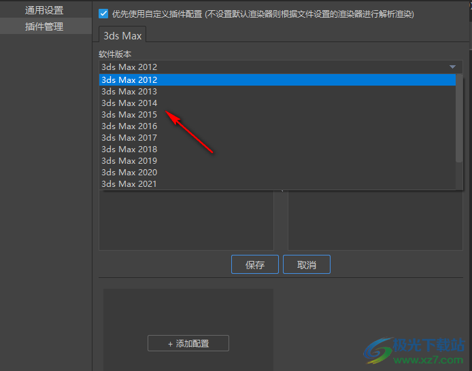Click the 保存 button
The width and height of the screenshot is (472, 371).
[255, 264]
